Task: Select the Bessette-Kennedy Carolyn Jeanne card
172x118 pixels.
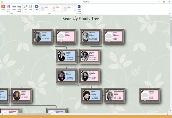Action: (x=115, y=96)
